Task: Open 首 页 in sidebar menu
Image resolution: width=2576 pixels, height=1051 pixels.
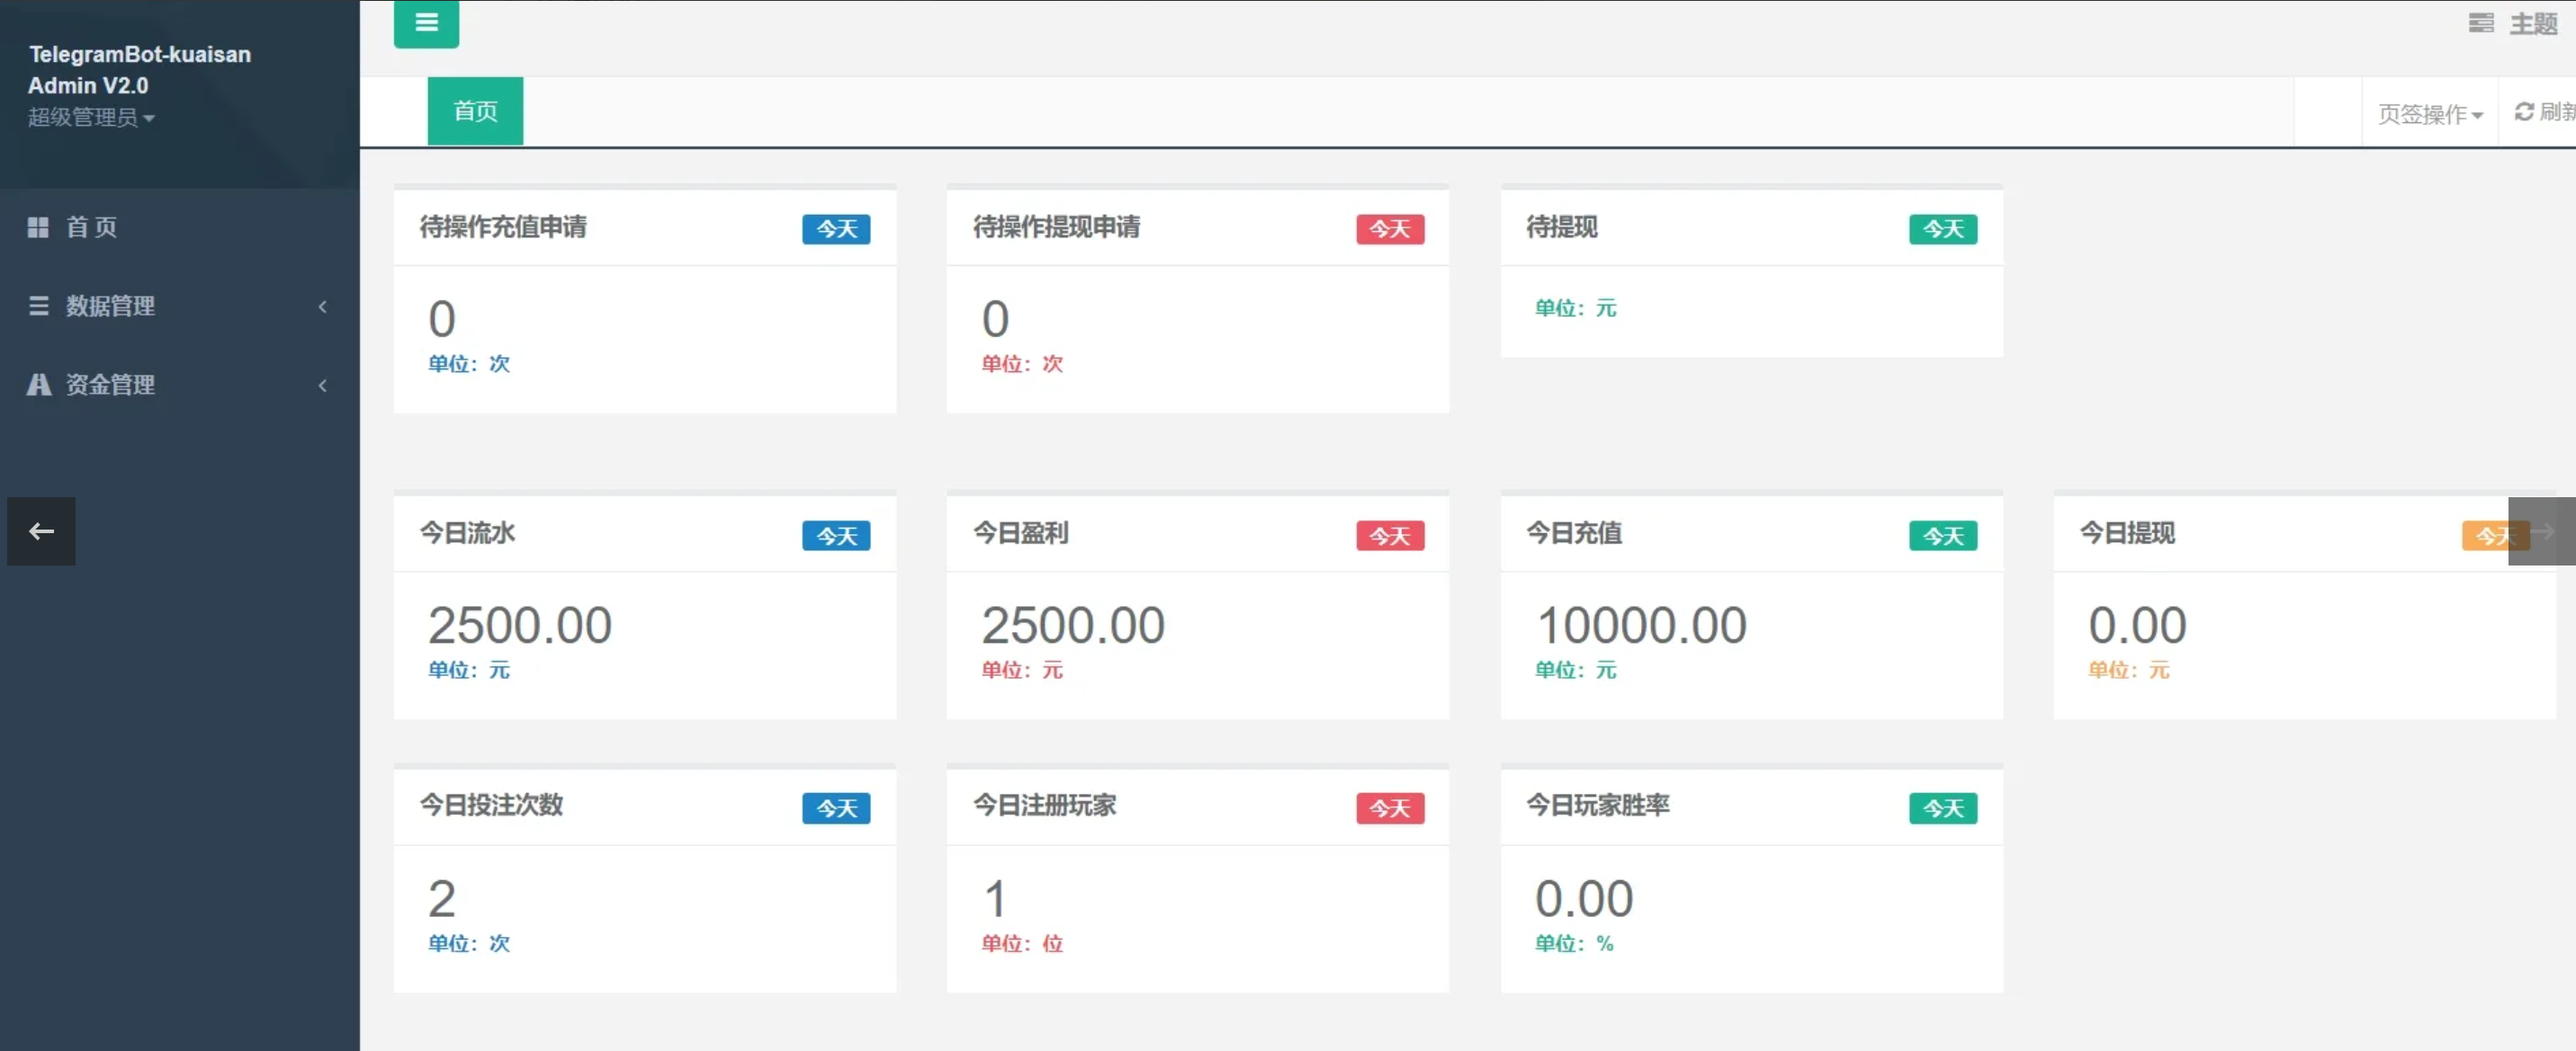Action: (x=92, y=227)
